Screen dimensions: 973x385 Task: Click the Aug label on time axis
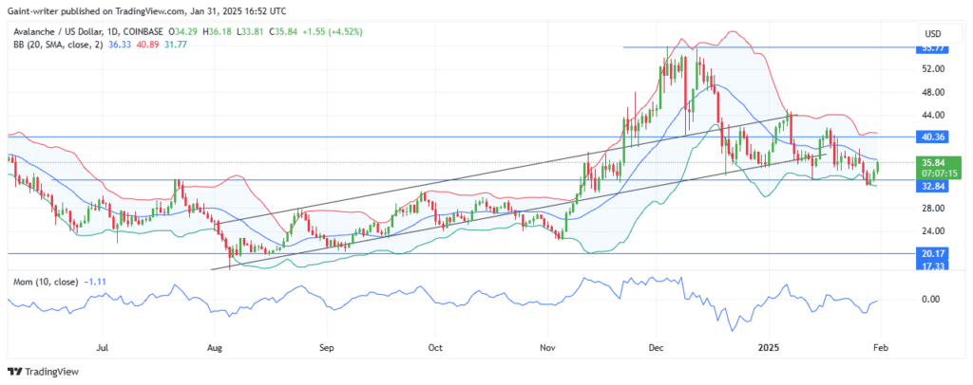(214, 348)
